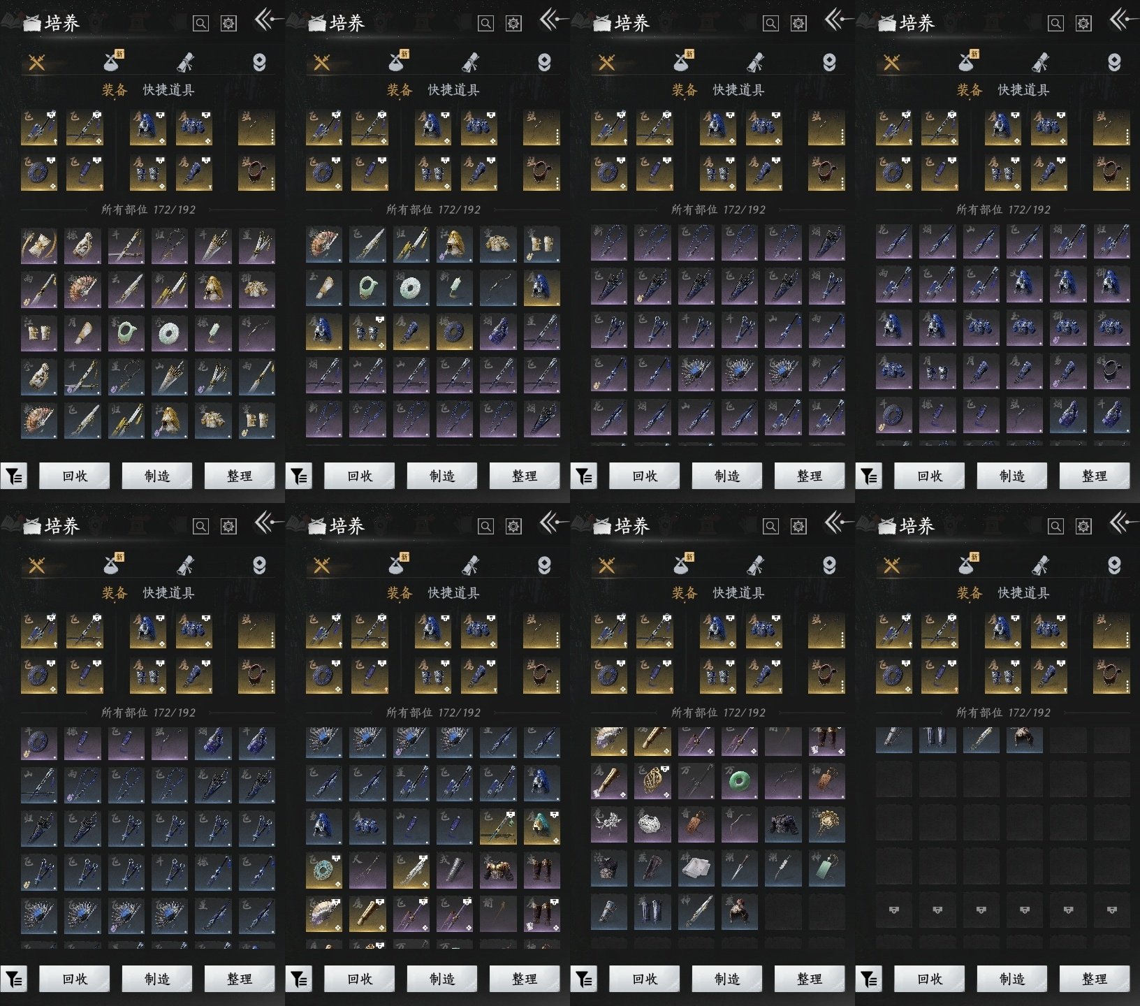Screen dimensions: 1140x1006
Task: Select jade pendant in bottom row third panel
Action: [x=826, y=868]
